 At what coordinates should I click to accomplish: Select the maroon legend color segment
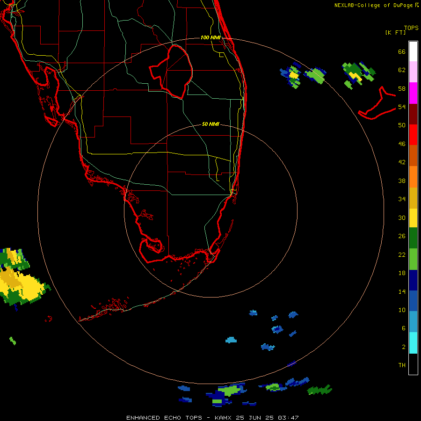click(413, 114)
